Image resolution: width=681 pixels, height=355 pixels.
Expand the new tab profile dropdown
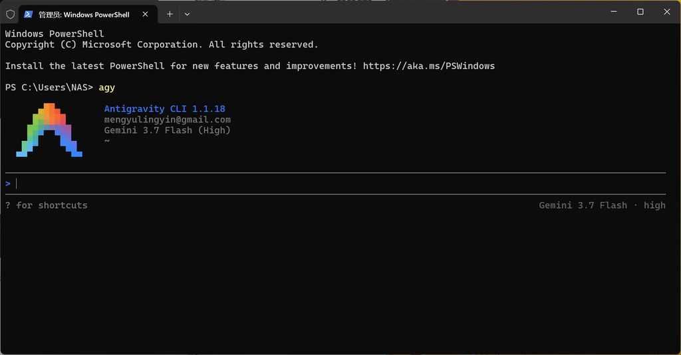187,15
